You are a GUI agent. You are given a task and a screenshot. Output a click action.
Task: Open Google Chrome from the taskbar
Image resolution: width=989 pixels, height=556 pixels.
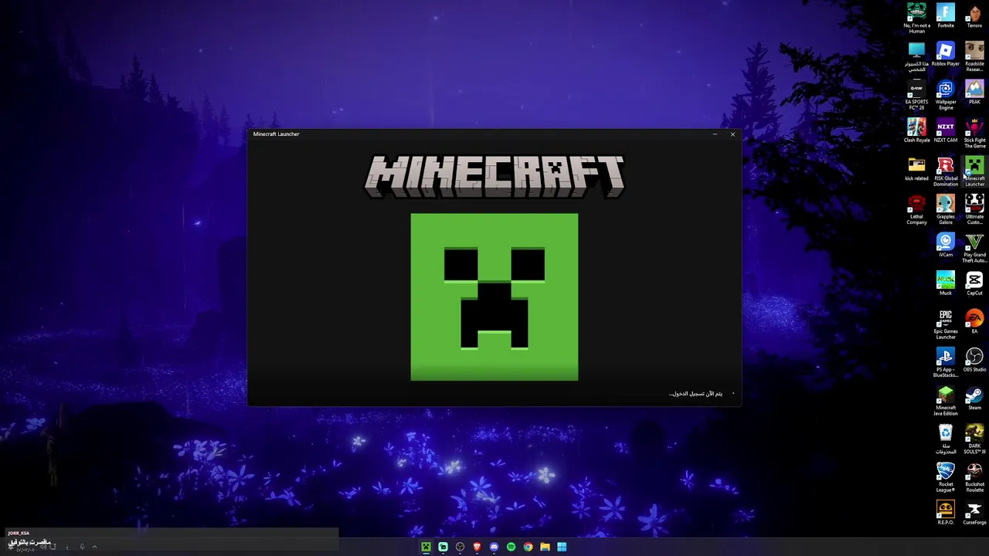[528, 547]
